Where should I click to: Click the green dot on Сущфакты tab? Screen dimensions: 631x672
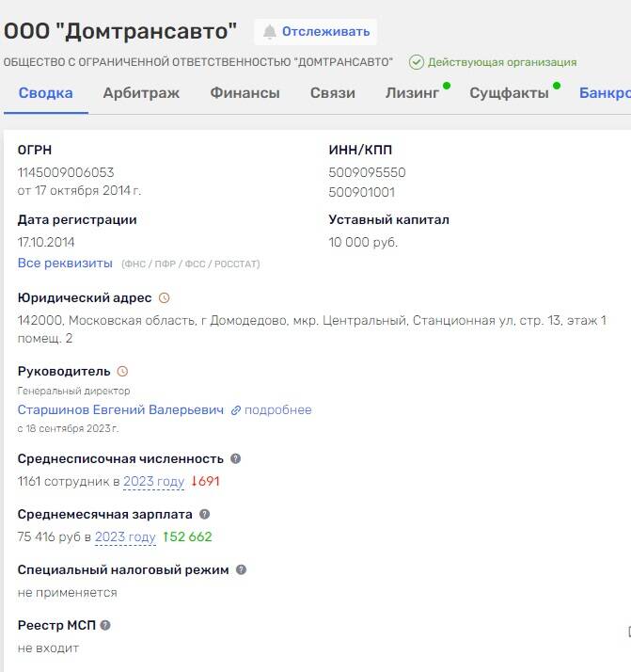pyautogui.click(x=557, y=86)
